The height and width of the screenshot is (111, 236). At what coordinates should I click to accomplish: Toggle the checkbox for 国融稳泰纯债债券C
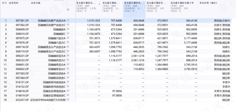[x=68, y=86]
